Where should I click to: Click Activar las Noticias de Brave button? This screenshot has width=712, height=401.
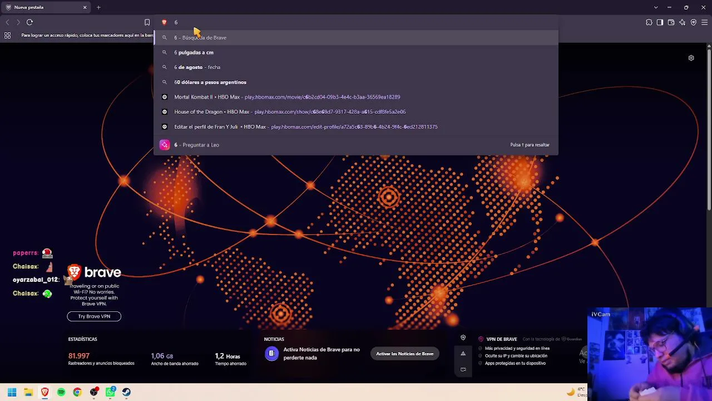click(404, 354)
